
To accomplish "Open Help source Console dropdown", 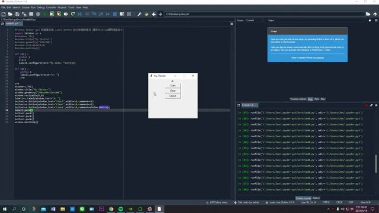I will tap(255, 21).
